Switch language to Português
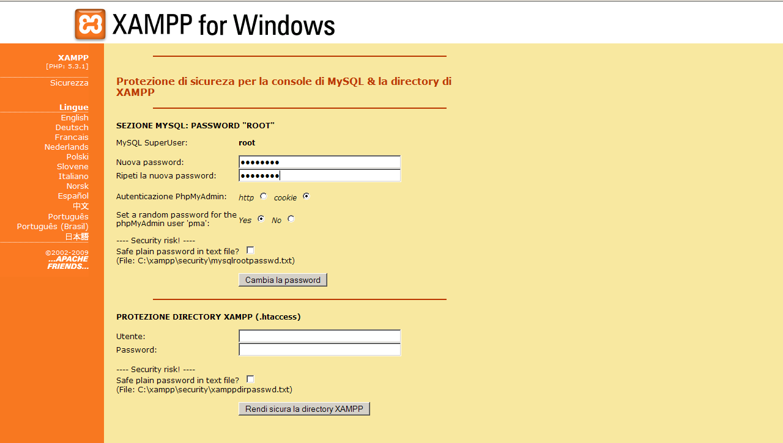The height and width of the screenshot is (443, 783). tap(69, 217)
